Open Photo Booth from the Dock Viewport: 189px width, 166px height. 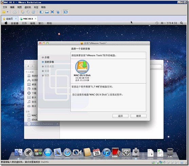pos(116,152)
